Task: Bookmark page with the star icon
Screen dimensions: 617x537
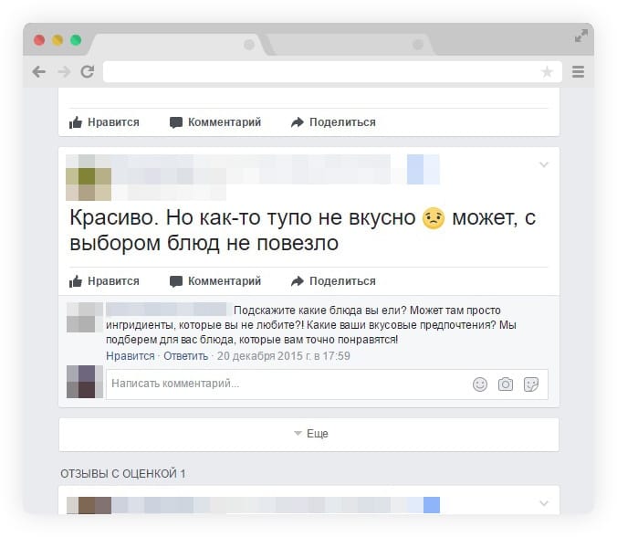Action: 547,71
